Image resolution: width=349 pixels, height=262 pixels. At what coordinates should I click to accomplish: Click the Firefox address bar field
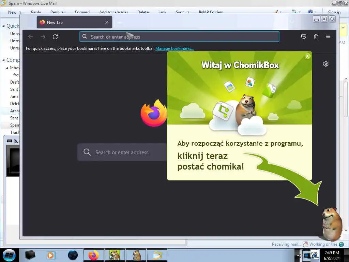coord(179,37)
